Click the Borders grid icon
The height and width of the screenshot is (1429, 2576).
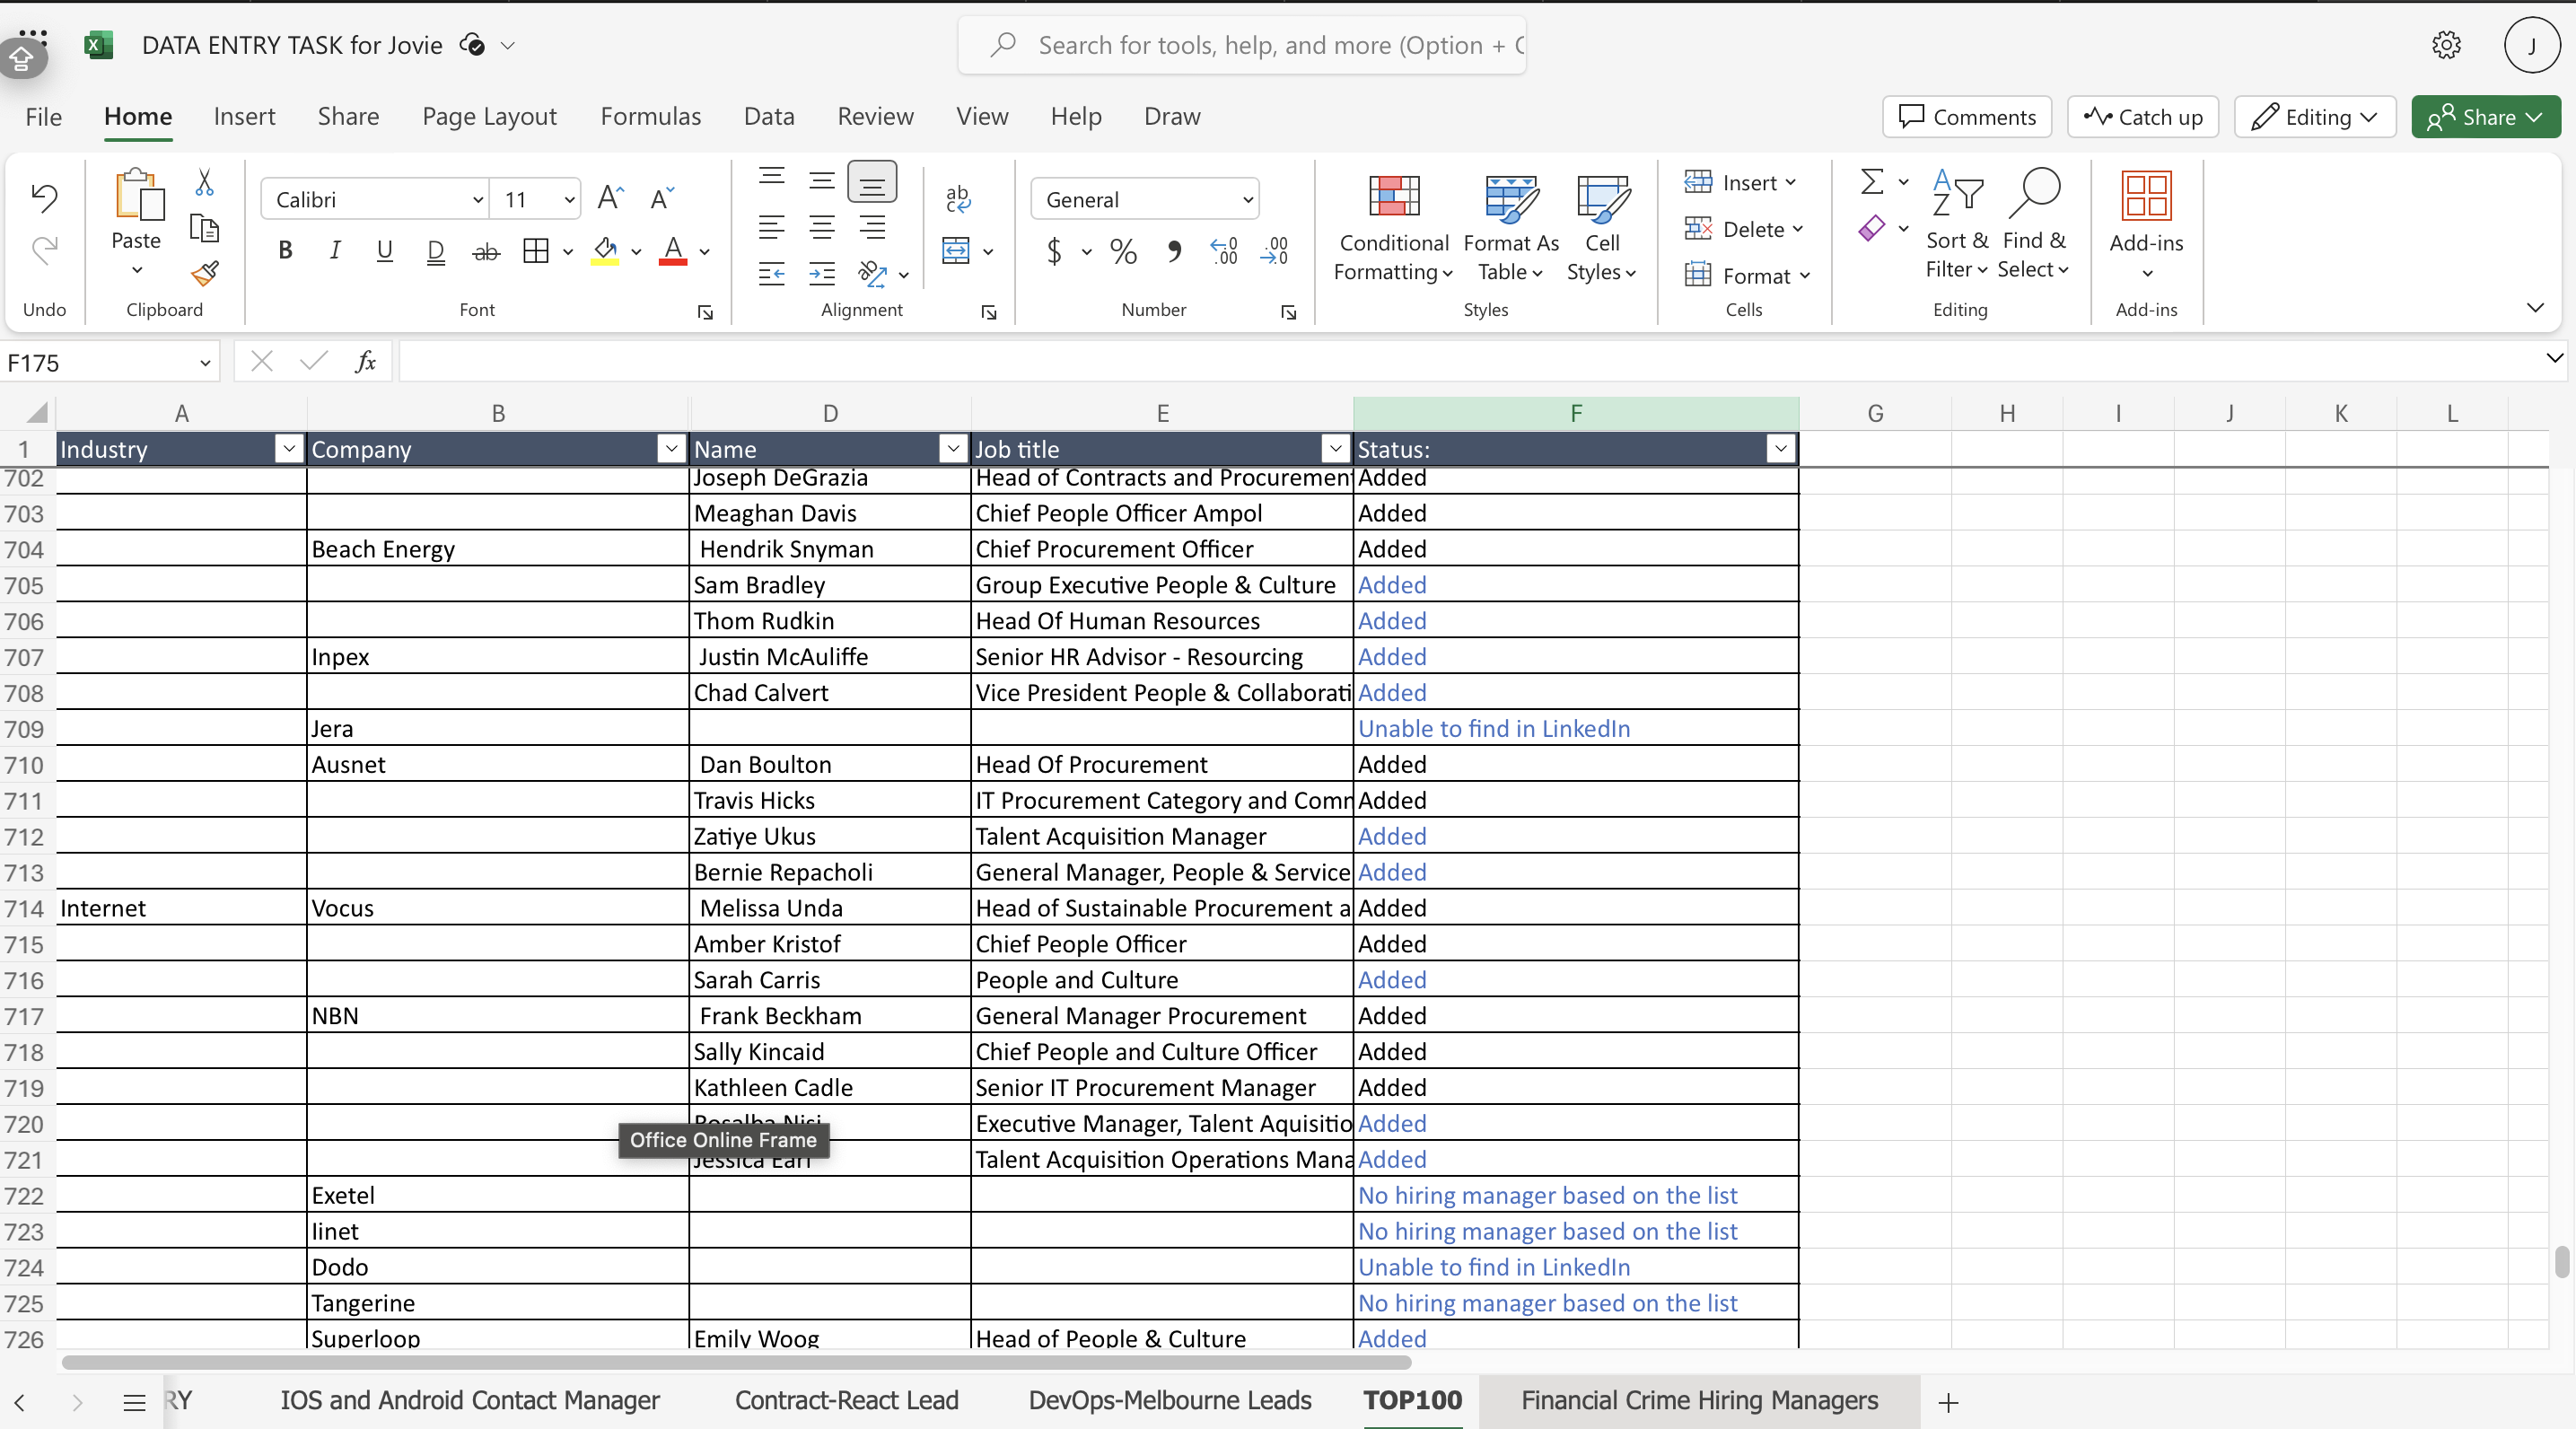click(536, 251)
